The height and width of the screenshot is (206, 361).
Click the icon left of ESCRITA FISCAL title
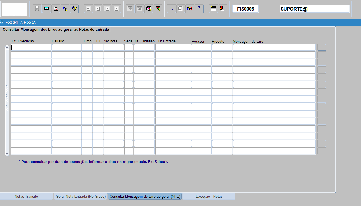click(x=2, y=22)
